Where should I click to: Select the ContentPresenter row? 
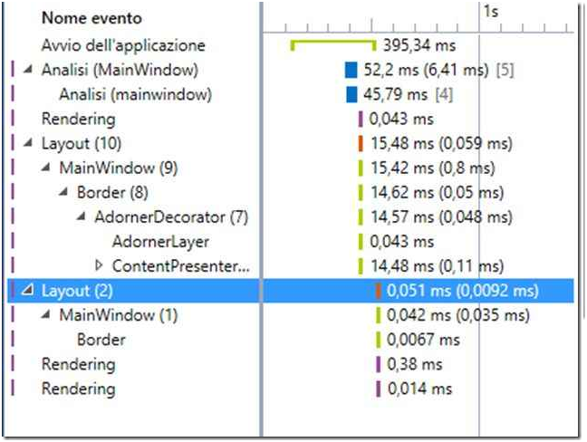(x=291, y=265)
